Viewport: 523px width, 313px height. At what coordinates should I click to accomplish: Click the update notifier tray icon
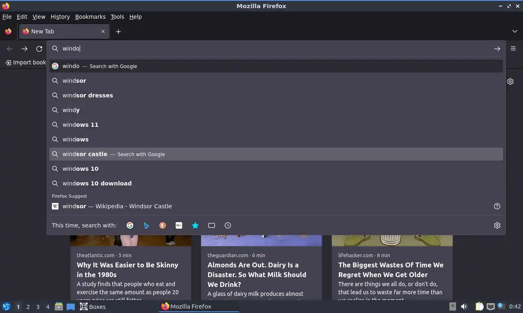(x=501, y=306)
